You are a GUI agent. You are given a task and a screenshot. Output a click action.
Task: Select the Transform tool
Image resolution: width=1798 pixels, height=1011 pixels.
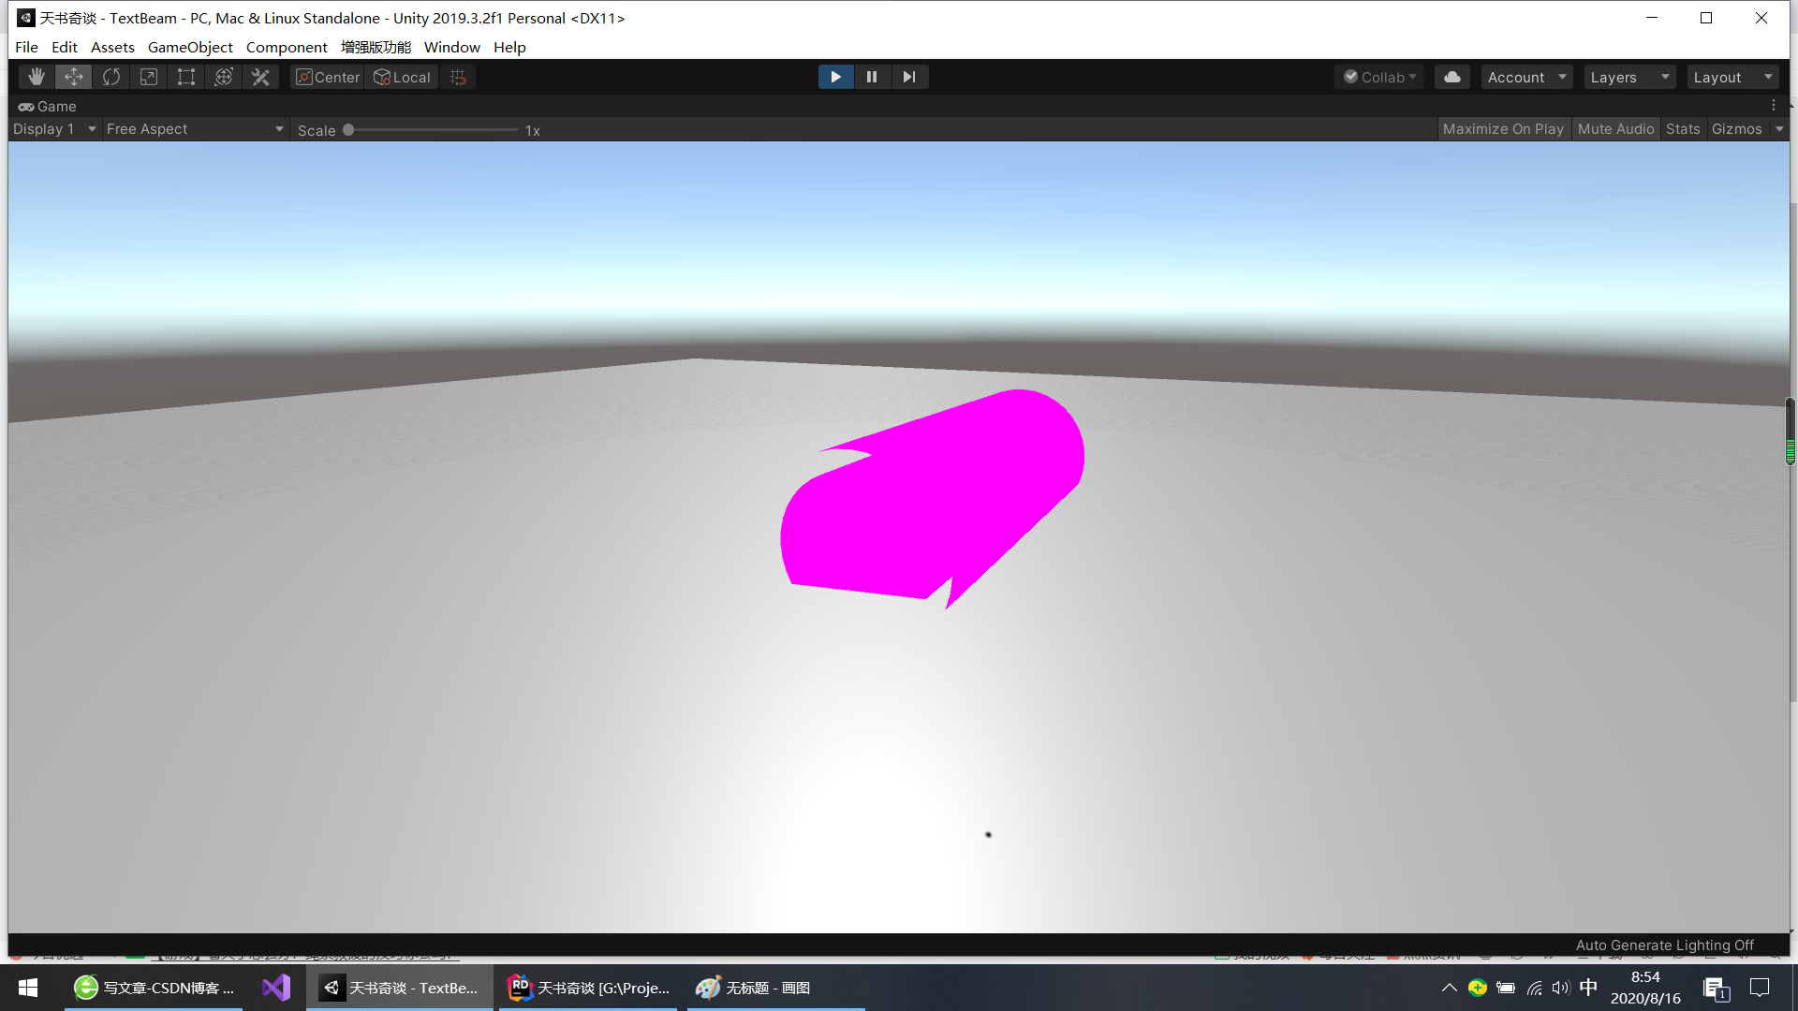(x=223, y=77)
